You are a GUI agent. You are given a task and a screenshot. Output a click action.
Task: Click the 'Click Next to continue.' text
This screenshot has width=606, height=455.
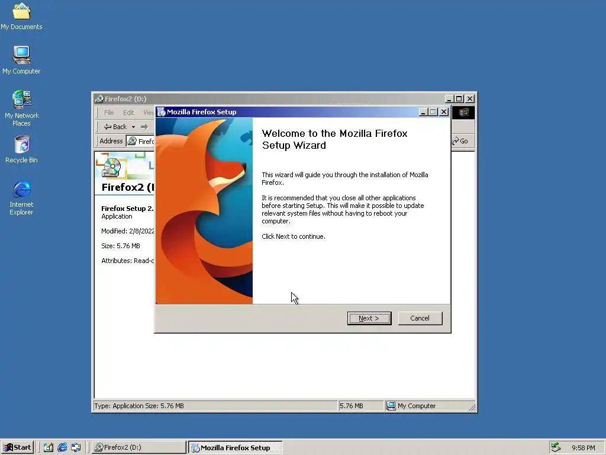pos(294,236)
